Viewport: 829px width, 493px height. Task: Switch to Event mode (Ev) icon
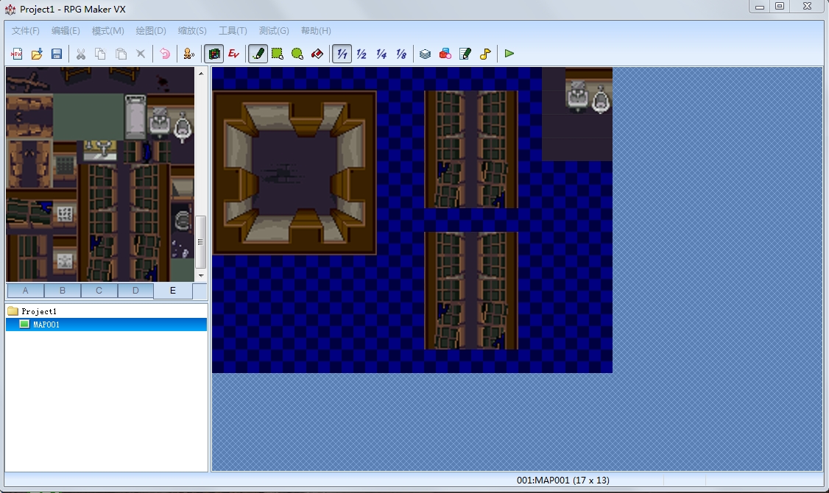click(x=233, y=54)
